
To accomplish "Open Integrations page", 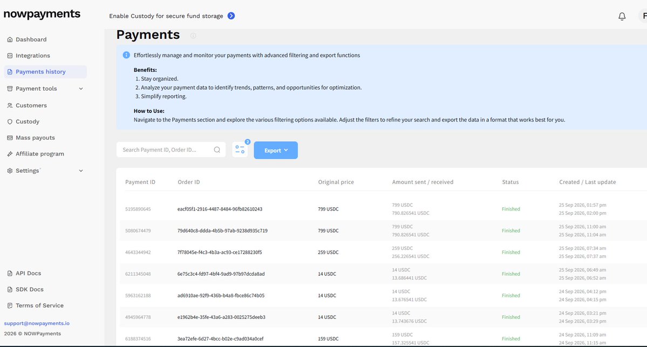I will [x=32, y=56].
